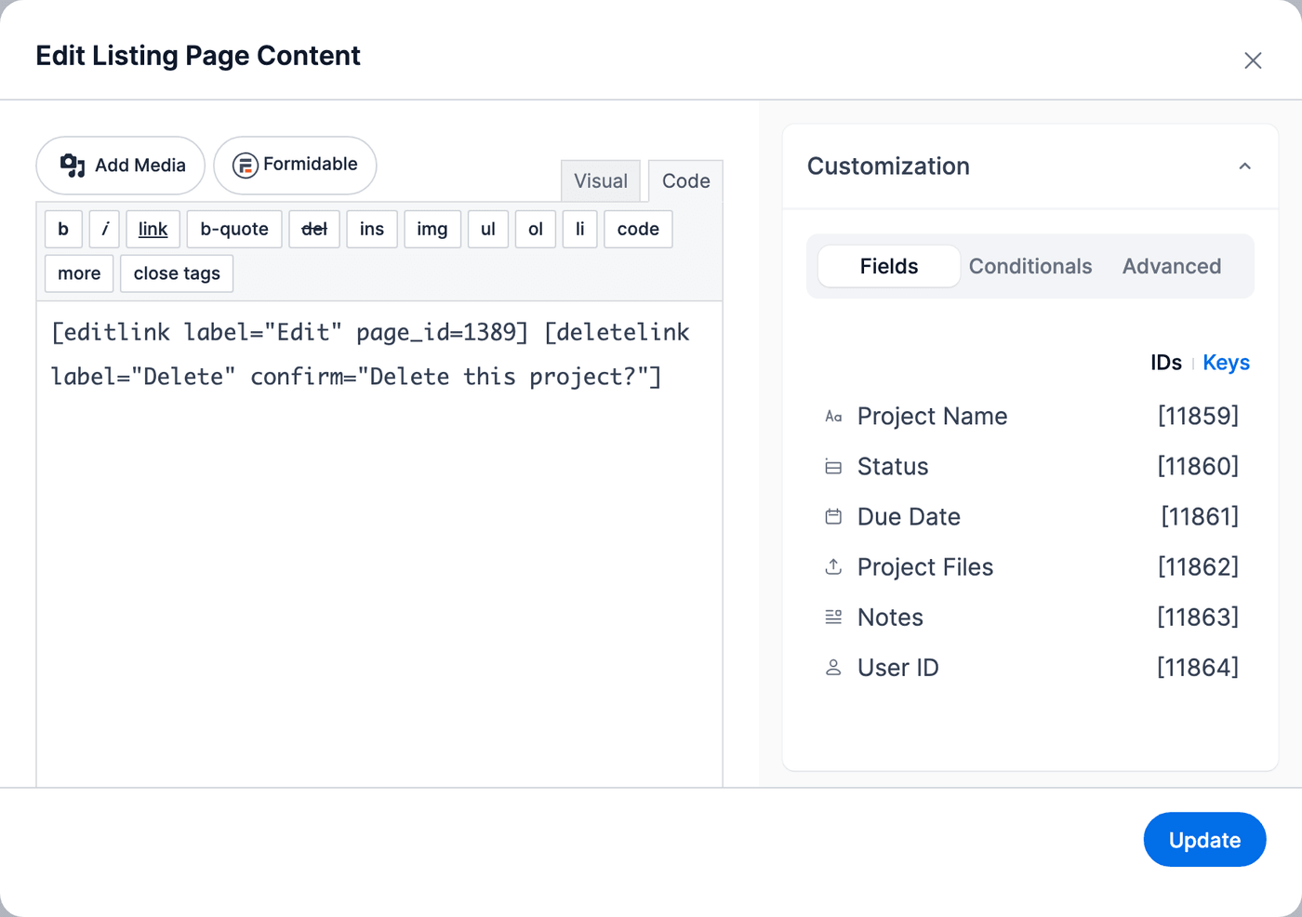Close the Edit Listing Page Content dialog
Image resolution: width=1302 pixels, height=917 pixels.
click(x=1253, y=60)
